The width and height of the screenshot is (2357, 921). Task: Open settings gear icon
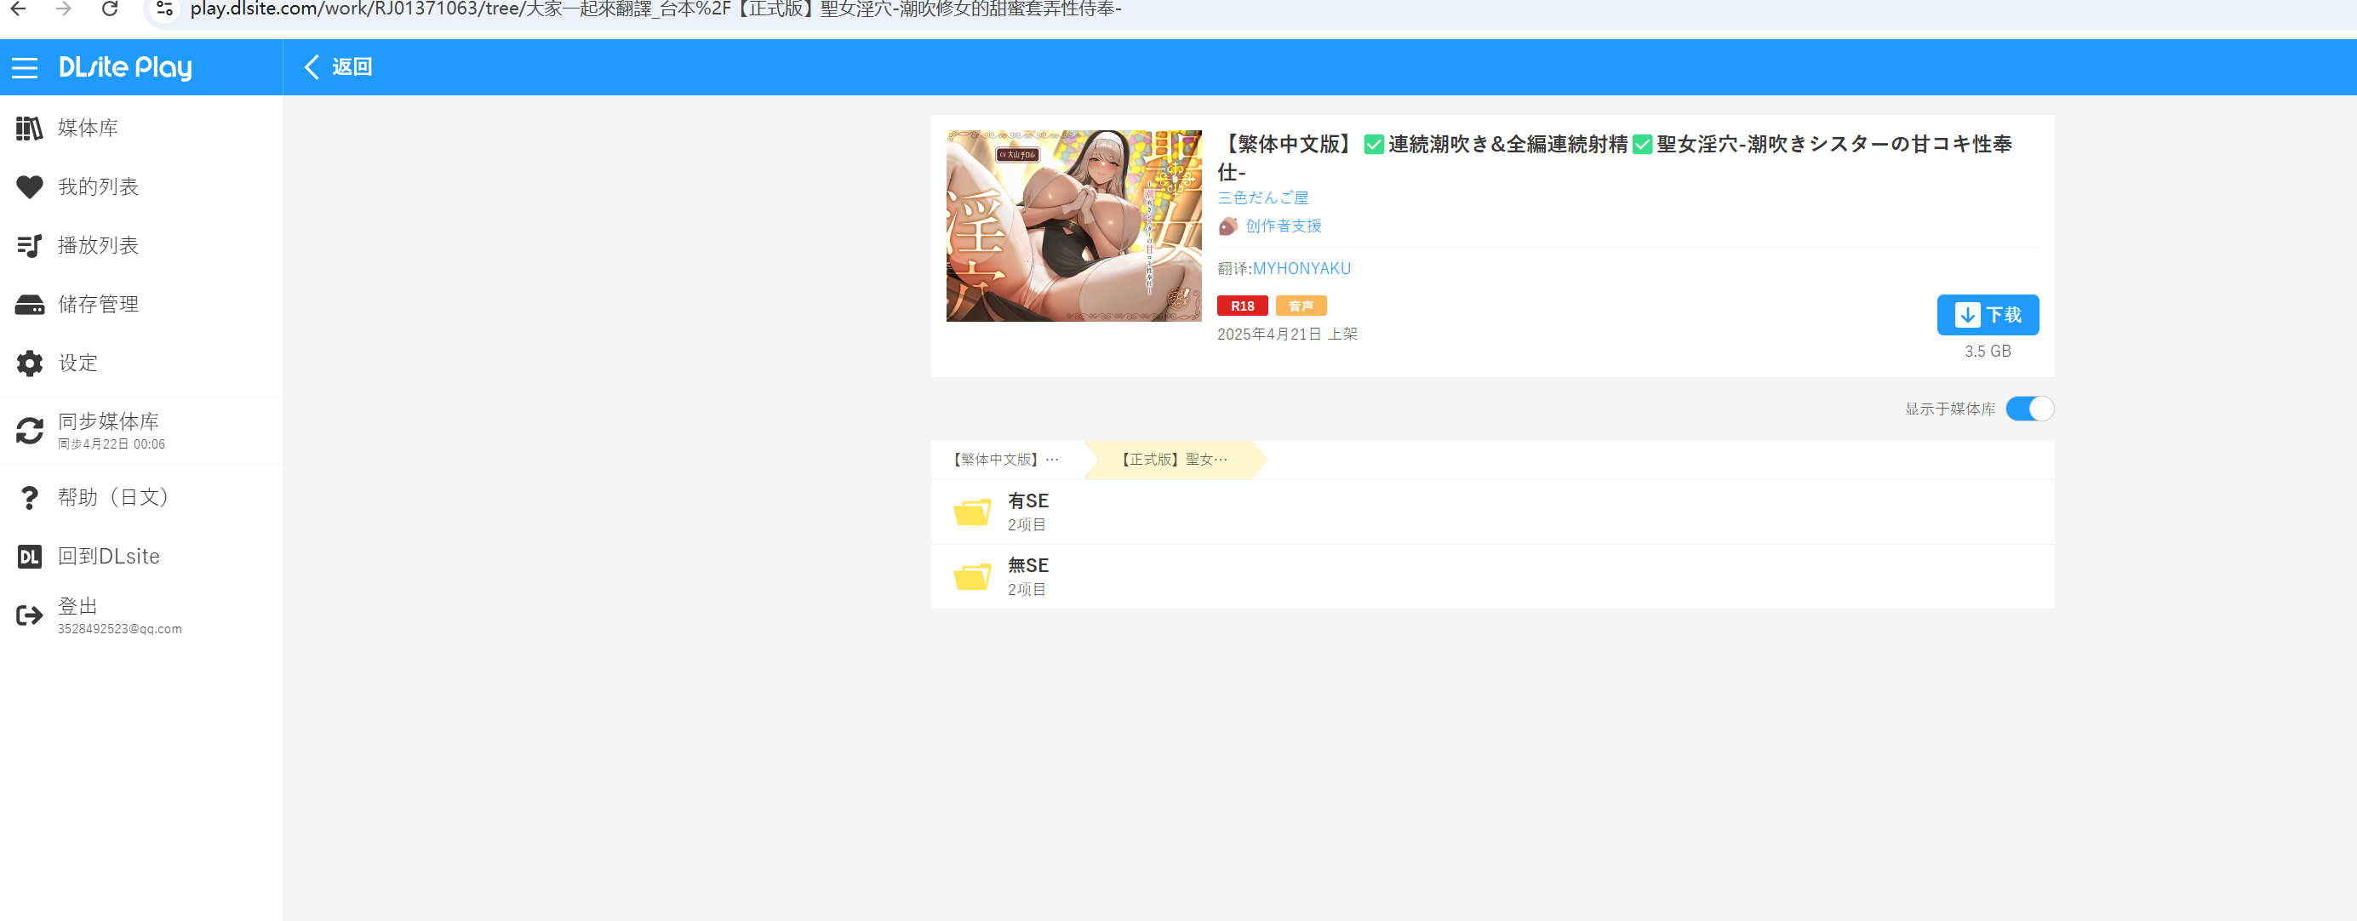(x=29, y=363)
